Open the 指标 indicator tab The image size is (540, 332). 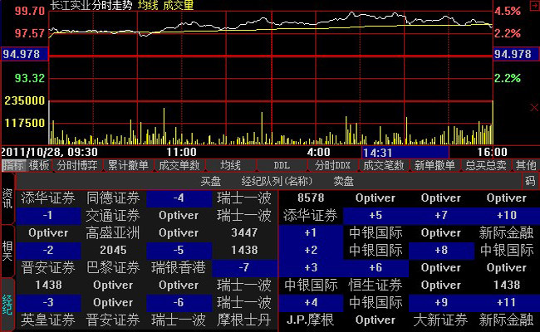13,165
